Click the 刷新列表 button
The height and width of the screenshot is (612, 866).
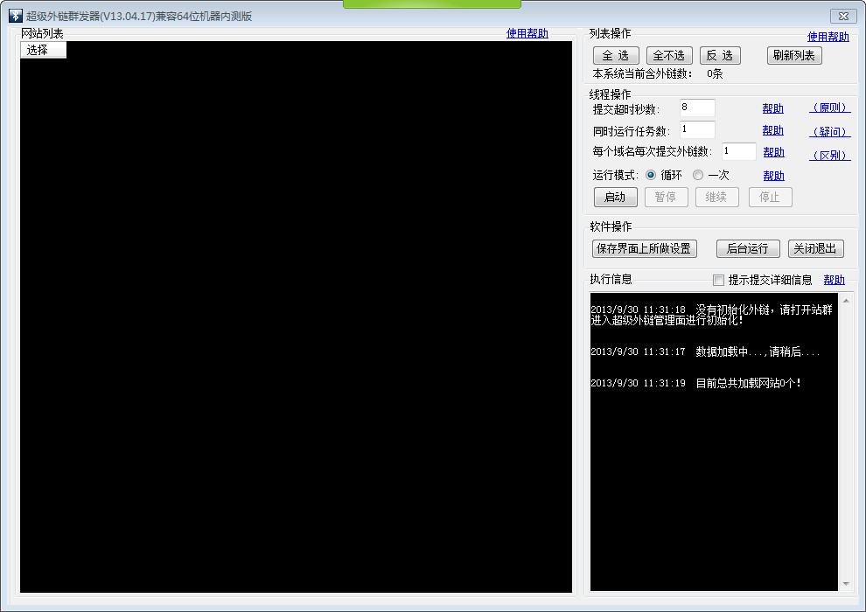(794, 55)
